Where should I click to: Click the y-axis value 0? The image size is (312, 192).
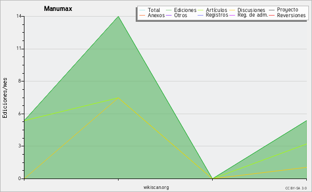point(20,179)
